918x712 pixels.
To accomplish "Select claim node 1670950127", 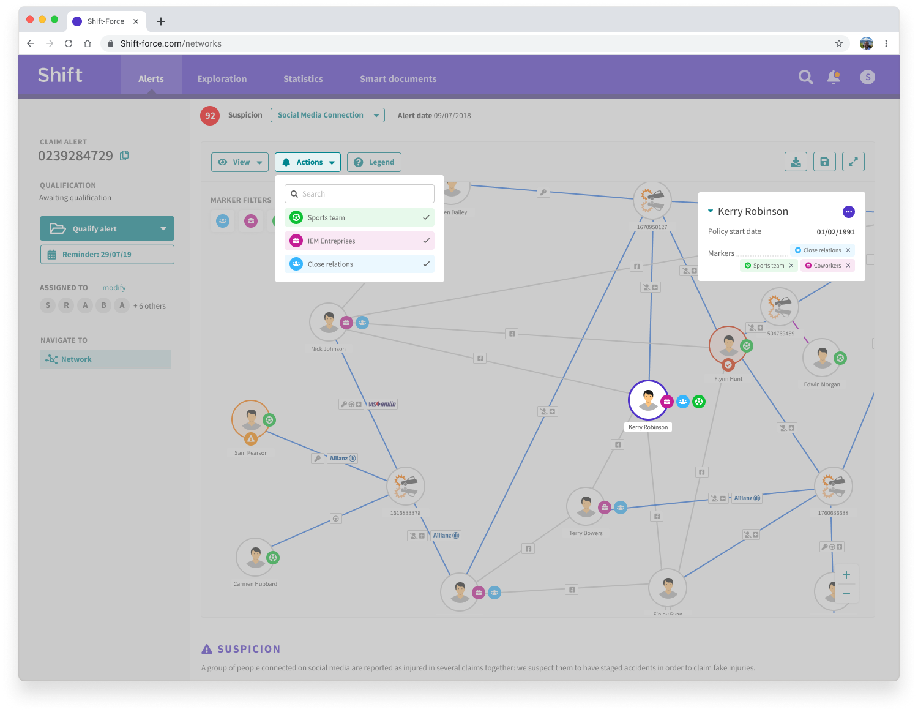I will [652, 201].
